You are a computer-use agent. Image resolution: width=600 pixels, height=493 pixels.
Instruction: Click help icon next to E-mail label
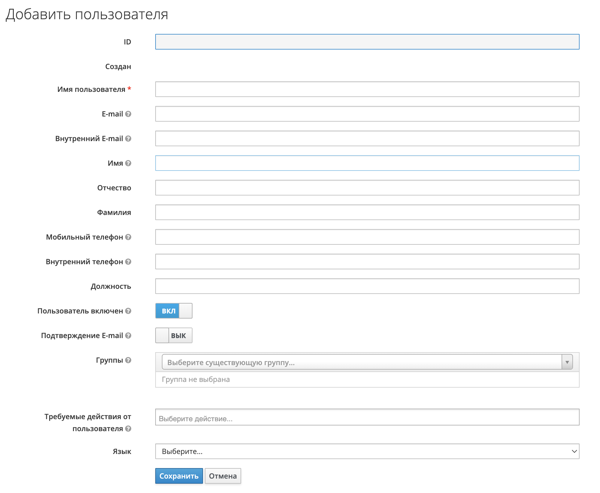[x=128, y=114]
